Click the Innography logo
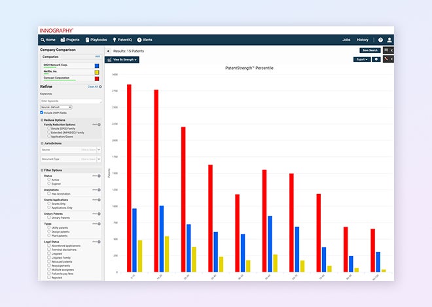 (56, 31)
